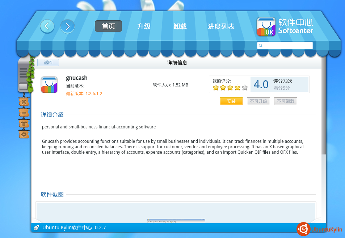
Task: Click the rocket icon in status bar
Action: (37, 228)
